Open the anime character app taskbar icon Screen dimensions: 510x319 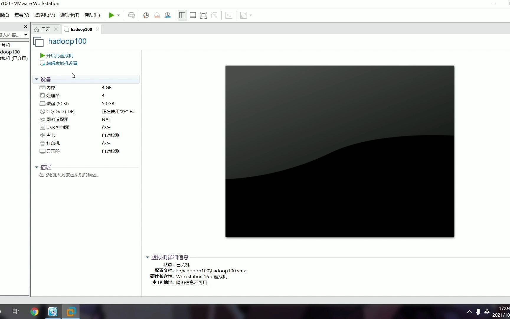pos(53,312)
